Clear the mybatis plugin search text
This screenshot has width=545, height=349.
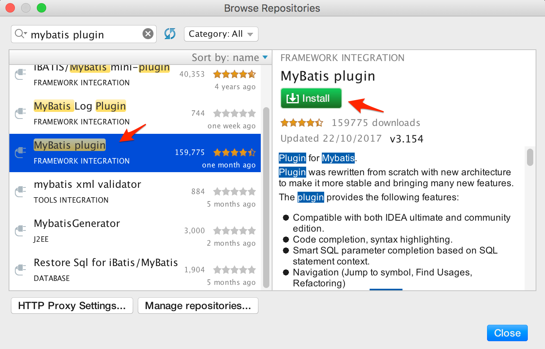[x=148, y=34]
